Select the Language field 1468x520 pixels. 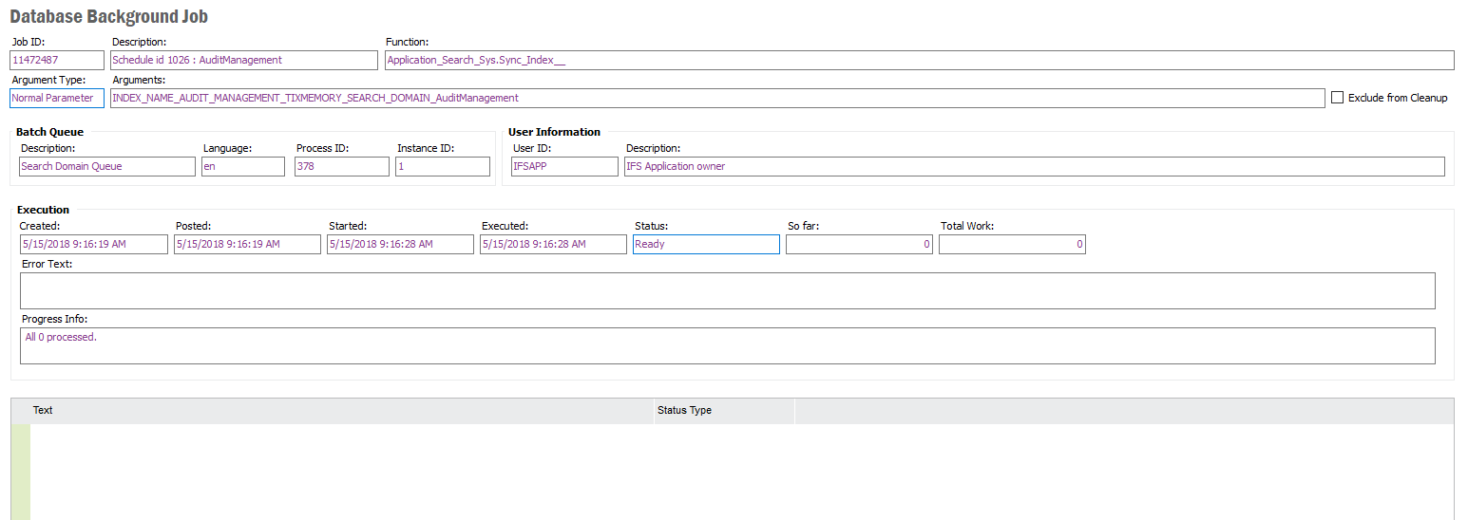242,166
